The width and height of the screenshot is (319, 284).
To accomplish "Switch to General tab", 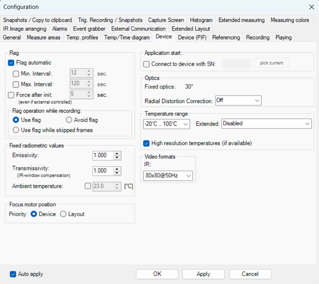I will (x=12, y=37).
